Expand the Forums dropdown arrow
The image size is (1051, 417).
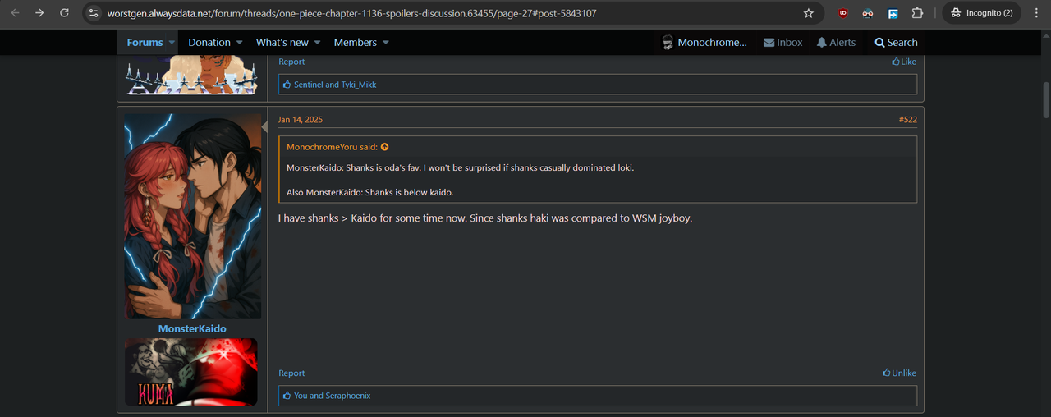click(x=172, y=43)
